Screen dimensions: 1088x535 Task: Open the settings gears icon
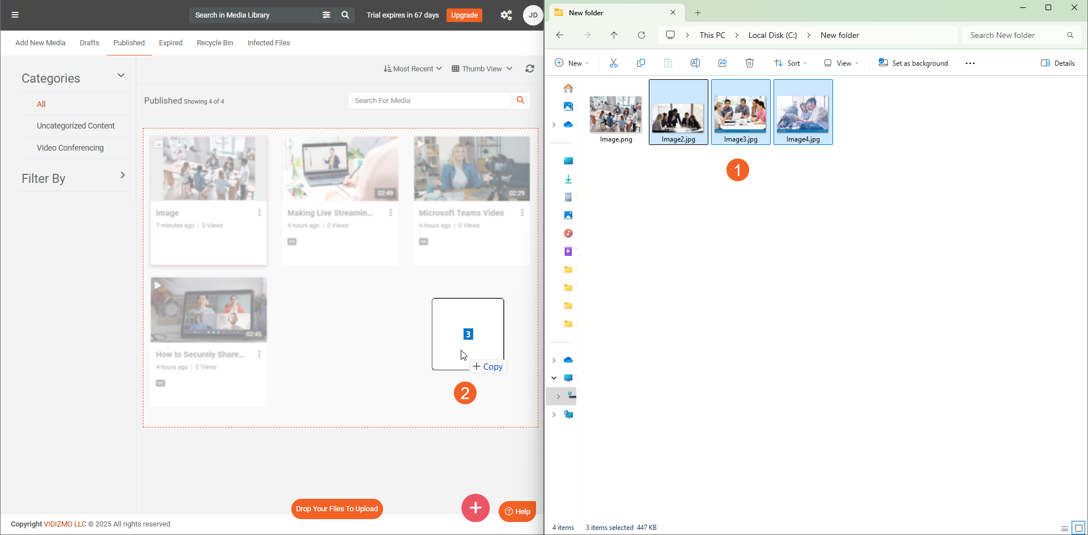[506, 15]
